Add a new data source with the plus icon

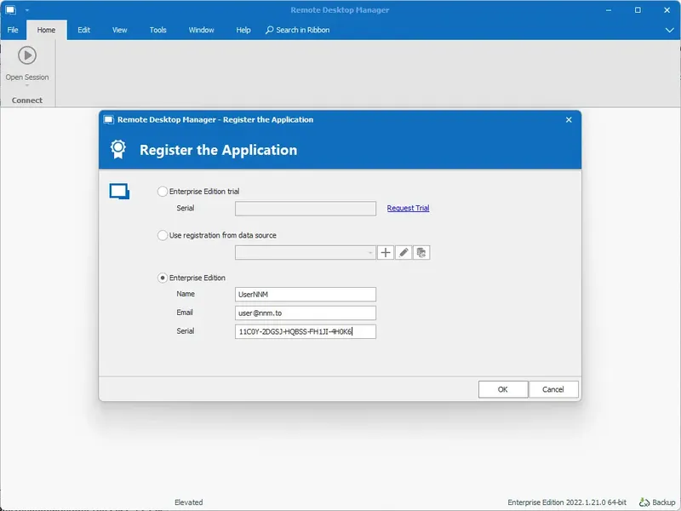tap(385, 252)
